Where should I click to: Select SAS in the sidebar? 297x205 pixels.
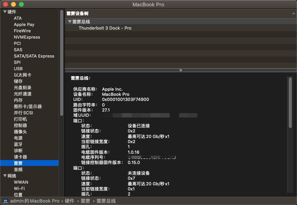point(18,50)
